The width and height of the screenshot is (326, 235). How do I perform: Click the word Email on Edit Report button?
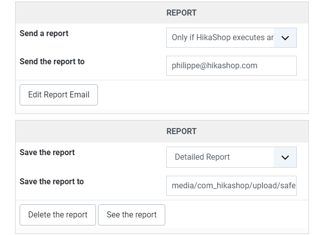point(79,95)
